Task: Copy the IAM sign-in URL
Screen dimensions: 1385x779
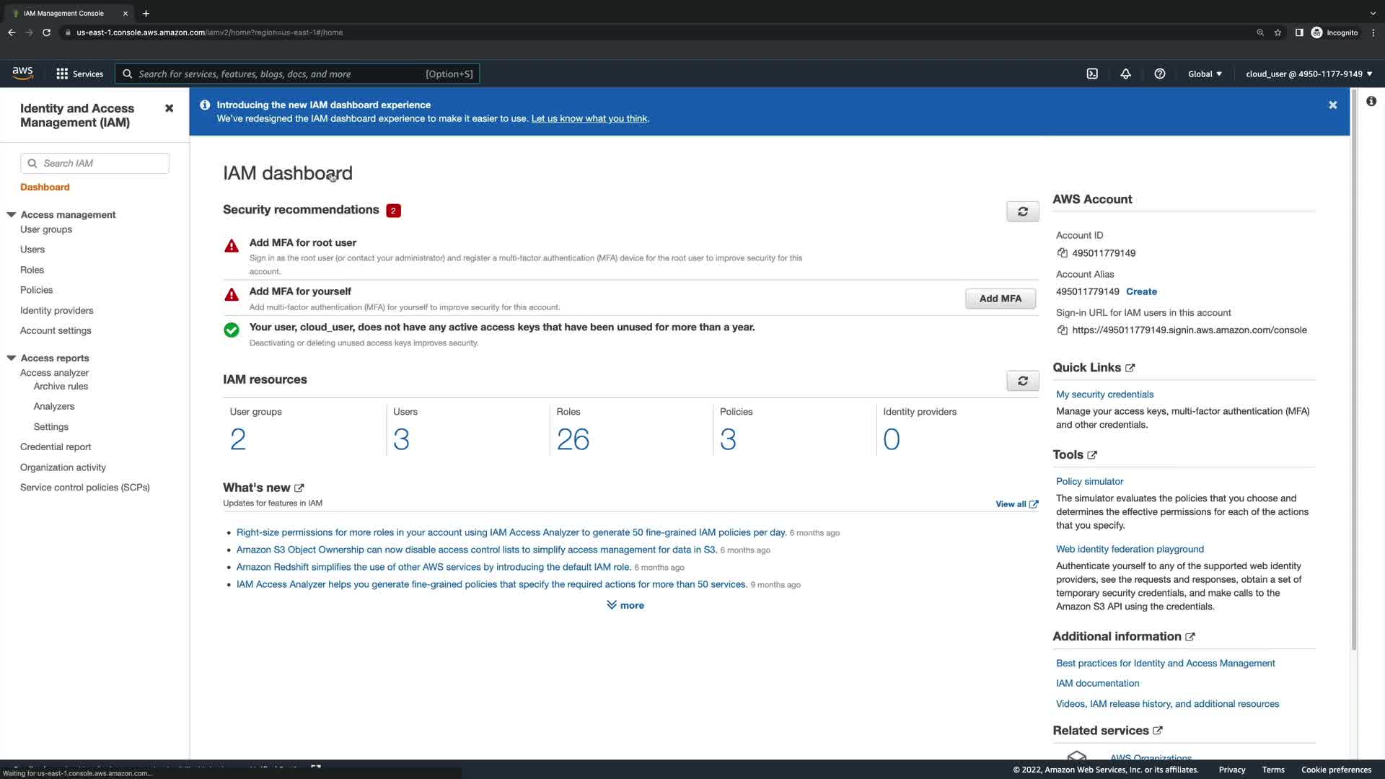Action: [x=1062, y=330]
